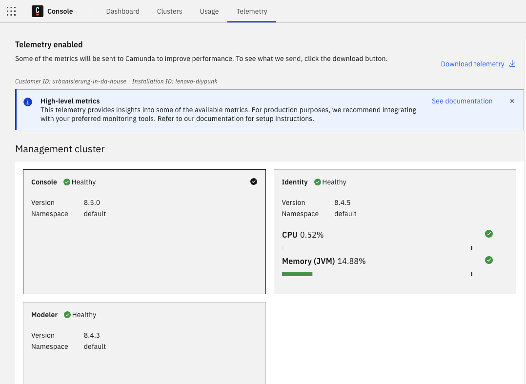Click the download icon beside Download telemetry
This screenshot has height=384, width=526.
(512, 63)
